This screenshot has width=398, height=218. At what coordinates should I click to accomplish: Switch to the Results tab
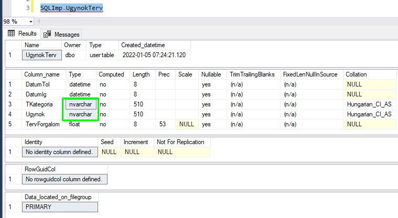[23, 34]
